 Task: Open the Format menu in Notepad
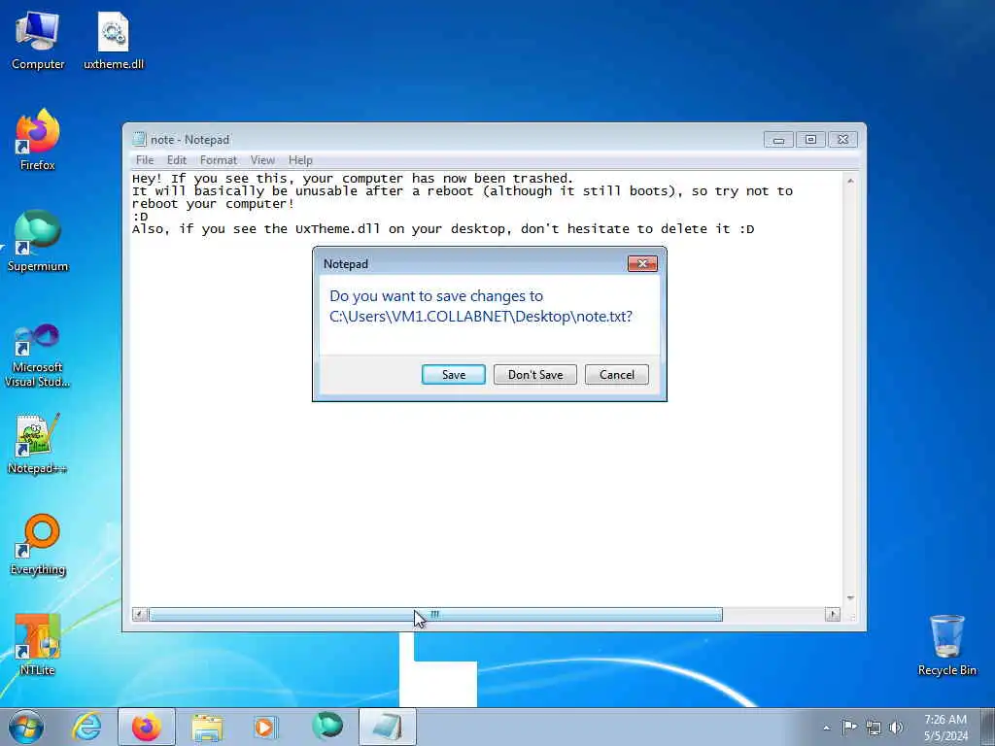219,160
